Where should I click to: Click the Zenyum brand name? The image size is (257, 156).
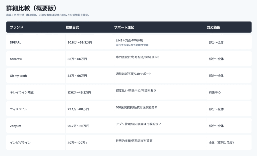[15, 126]
